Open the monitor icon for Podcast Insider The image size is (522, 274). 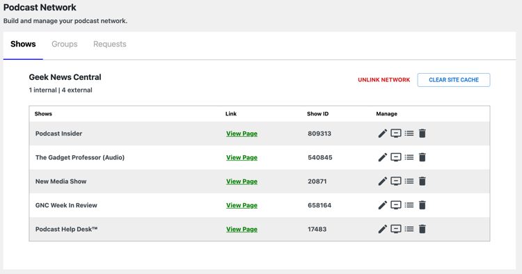(396, 134)
